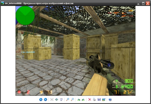The width and height of the screenshot is (151, 104).
Task: Open Help with the question mark icon
Action: click(110, 99)
